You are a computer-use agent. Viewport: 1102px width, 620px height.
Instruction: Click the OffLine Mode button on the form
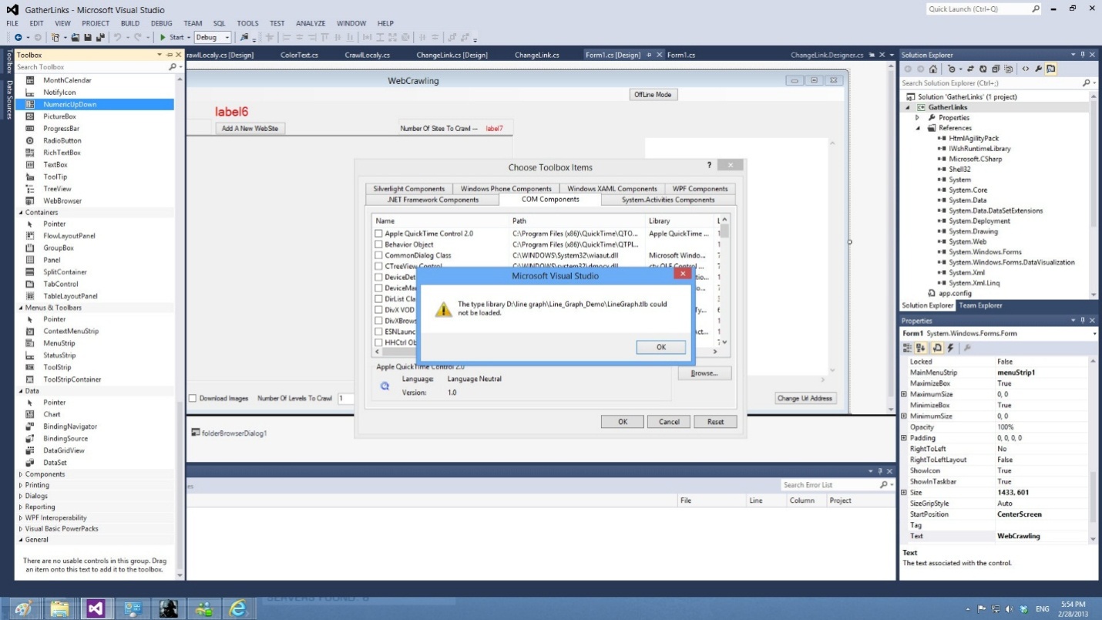[653, 95]
